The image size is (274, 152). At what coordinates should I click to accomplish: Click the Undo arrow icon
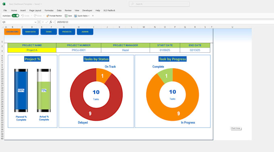tap(23, 16)
